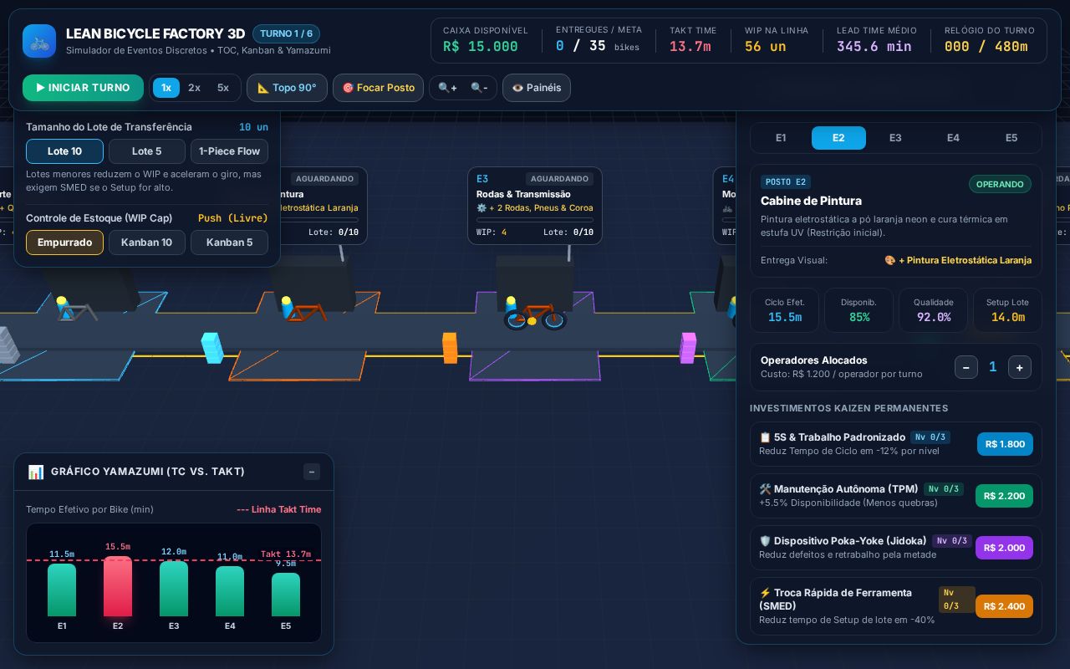Select Kanban 10 WIP cap
This screenshot has width=1070, height=669.
coord(147,243)
